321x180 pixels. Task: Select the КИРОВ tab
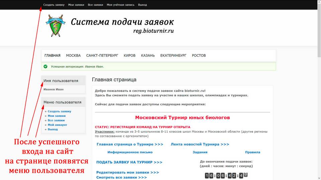tap(130, 56)
